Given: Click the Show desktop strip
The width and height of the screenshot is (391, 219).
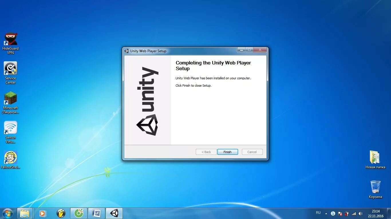Looking at the screenshot, I should coord(389,214).
